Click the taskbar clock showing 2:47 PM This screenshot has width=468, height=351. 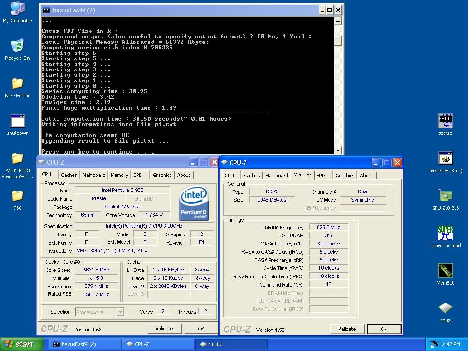[x=451, y=344]
